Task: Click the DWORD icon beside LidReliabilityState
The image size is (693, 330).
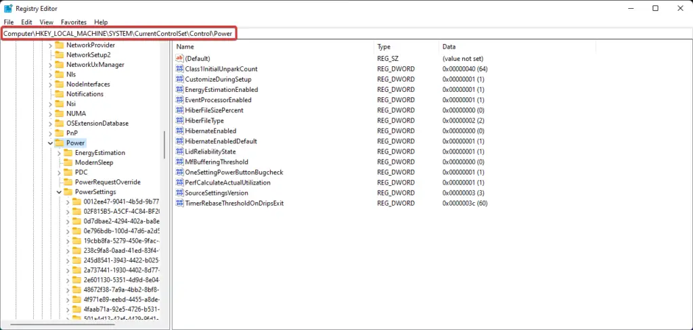Action: point(179,151)
